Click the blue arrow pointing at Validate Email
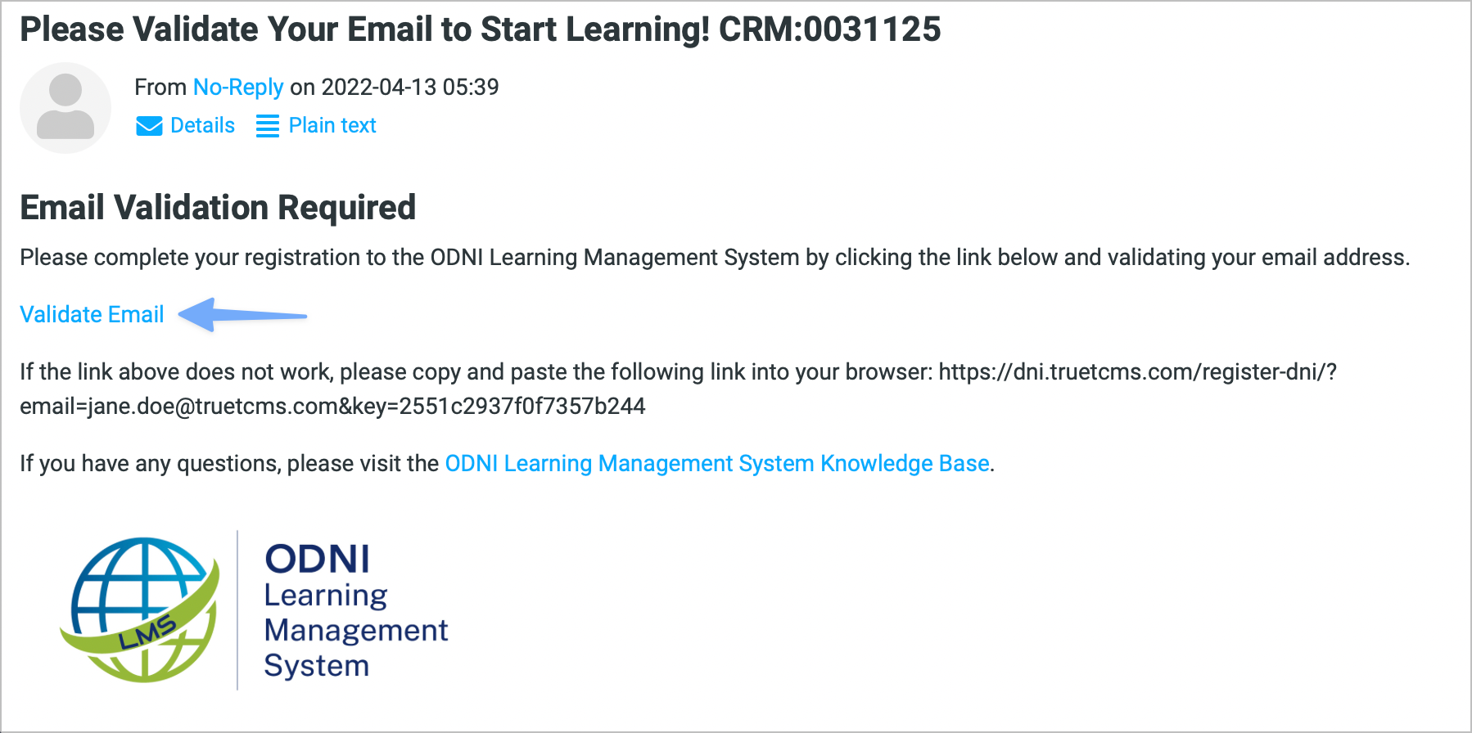Image resolution: width=1472 pixels, height=733 pixels. 242,315
